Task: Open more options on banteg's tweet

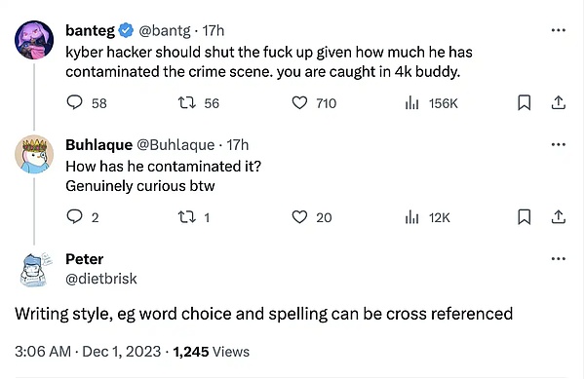Action: pyautogui.click(x=559, y=30)
